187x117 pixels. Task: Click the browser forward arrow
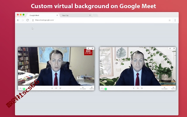(23, 20)
